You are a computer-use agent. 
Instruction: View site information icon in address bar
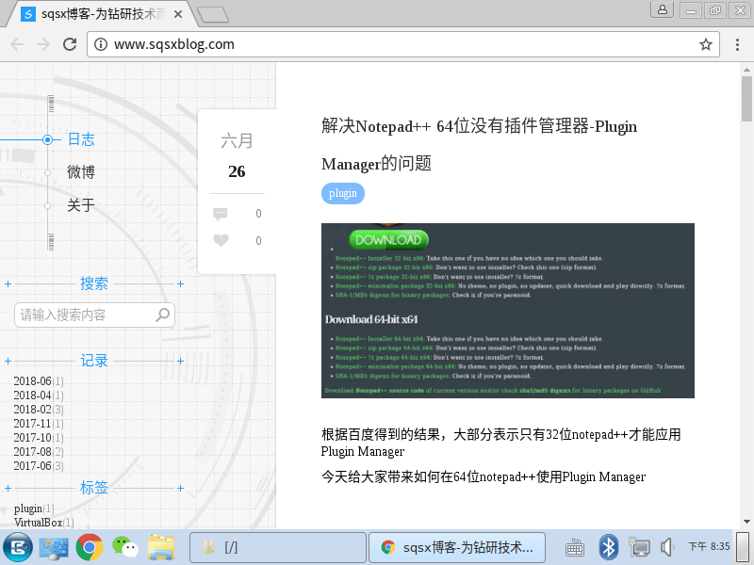101,44
